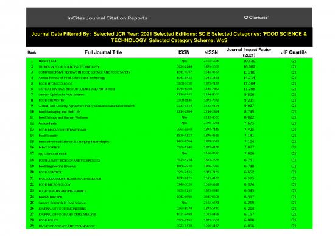Click the N/A ISSN cell for npj Science of Food
Viewport: 335px width, 236px height.
[184, 153]
